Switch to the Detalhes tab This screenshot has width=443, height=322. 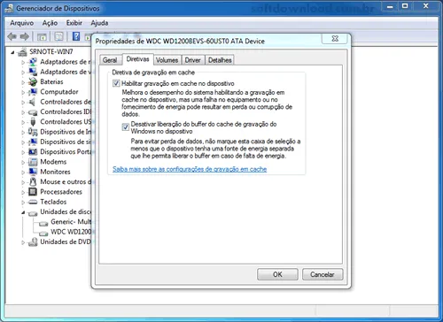click(220, 60)
